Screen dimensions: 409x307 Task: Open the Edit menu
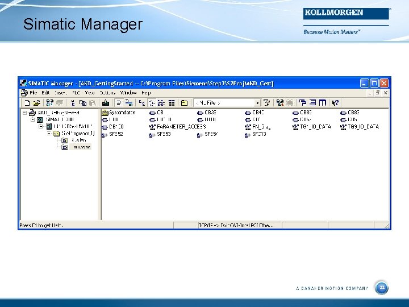[x=45, y=93]
